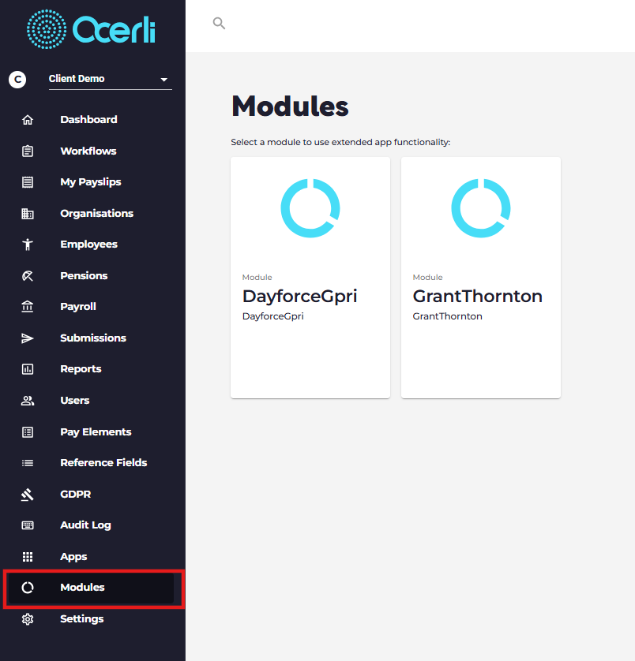Go to Pay Elements
Image resolution: width=635 pixels, height=661 pixels.
pos(96,432)
